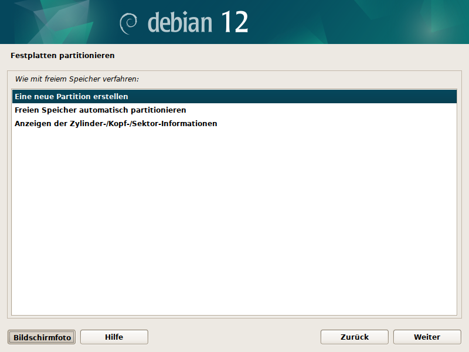Click the 'debian' wordmark in banner
This screenshot has height=352, width=469.
point(180,23)
